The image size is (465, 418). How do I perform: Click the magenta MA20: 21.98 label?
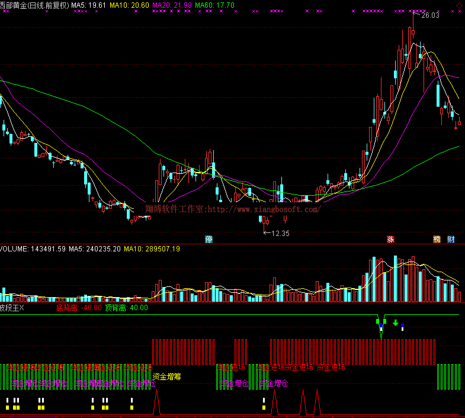pyautogui.click(x=172, y=5)
